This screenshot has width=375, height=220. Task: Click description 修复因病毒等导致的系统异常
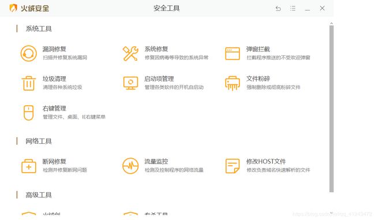(x=177, y=57)
